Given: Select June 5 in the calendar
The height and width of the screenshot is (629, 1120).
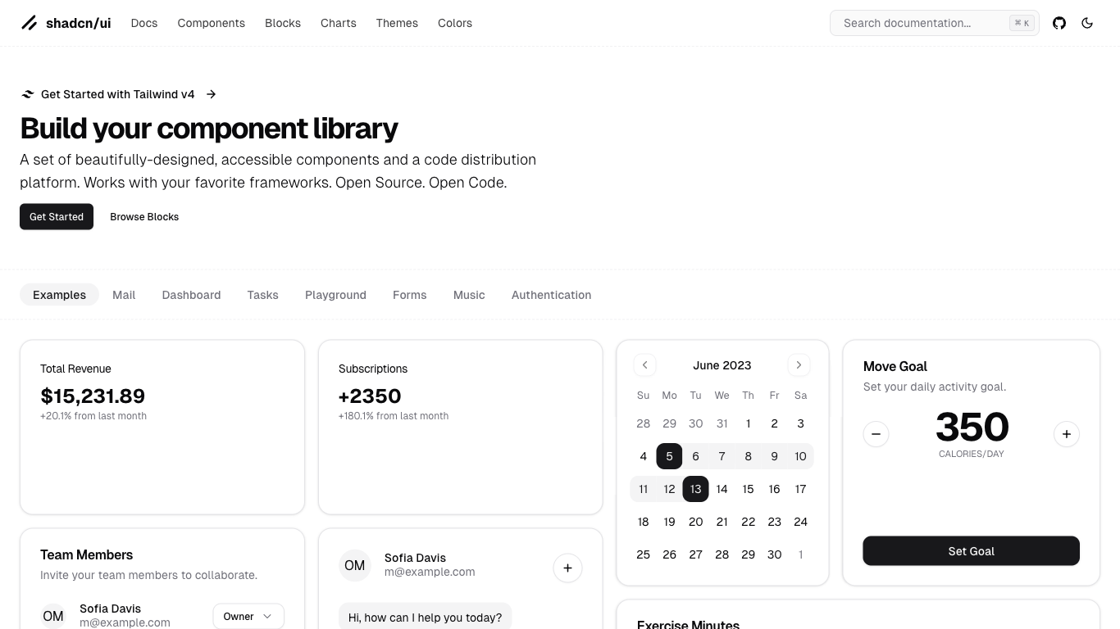Looking at the screenshot, I should pos(669,456).
